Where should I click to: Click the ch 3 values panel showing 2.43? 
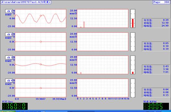coord(156,69)
